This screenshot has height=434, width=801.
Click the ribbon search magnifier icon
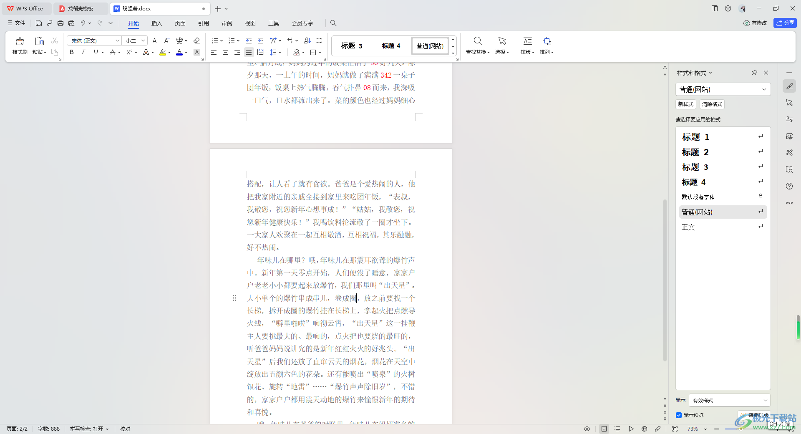[x=333, y=23]
